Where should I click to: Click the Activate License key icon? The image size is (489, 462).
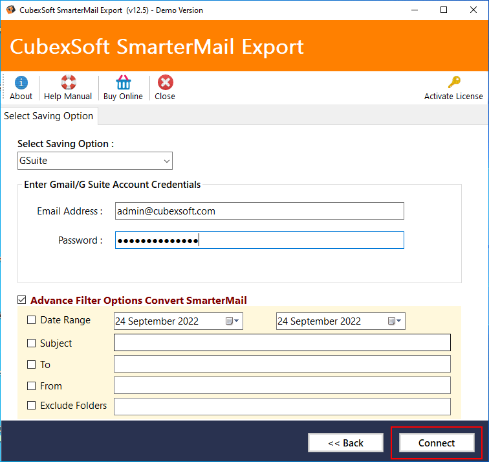[x=453, y=83]
